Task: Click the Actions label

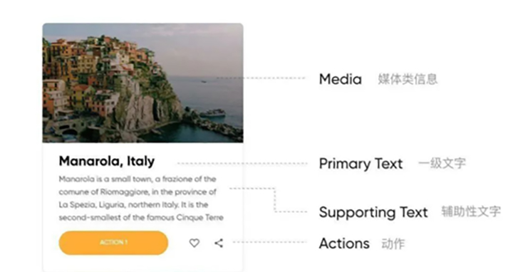Action: coord(344,244)
